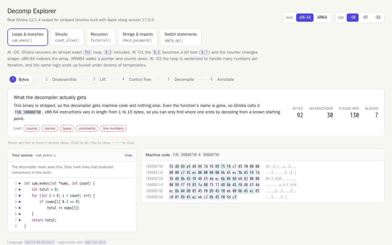
Task: Click the ASCII text 'UH..H.}..u..E...'
Action: coord(281,167)
